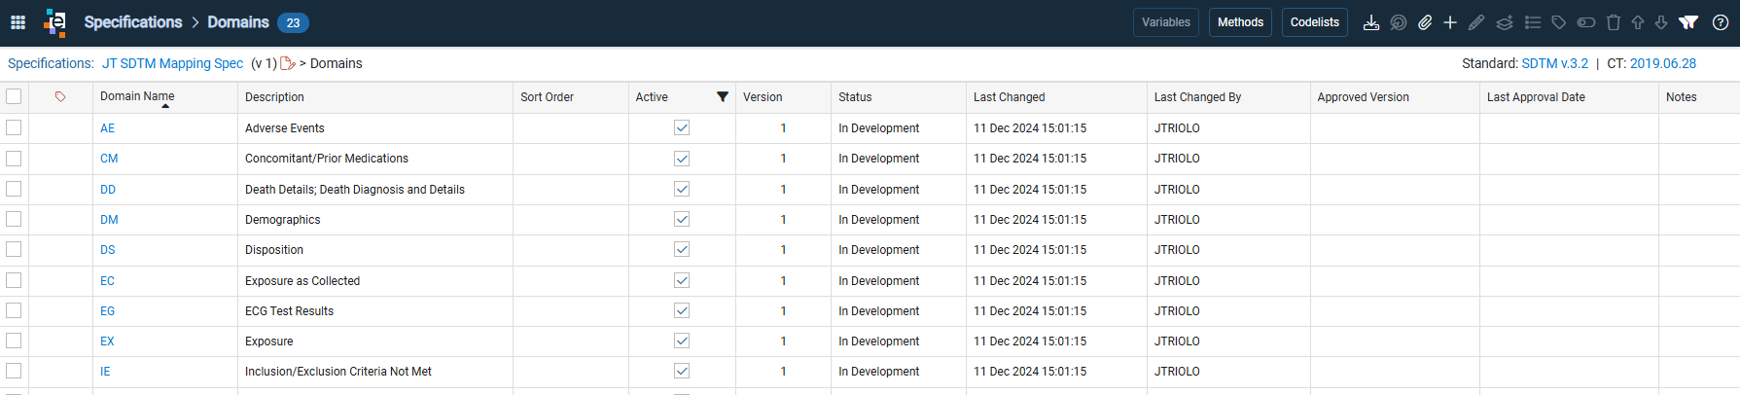Click 'Concomitant/Prior Medications' description cell

327,159
